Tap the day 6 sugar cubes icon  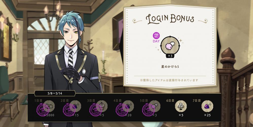[181, 106]
